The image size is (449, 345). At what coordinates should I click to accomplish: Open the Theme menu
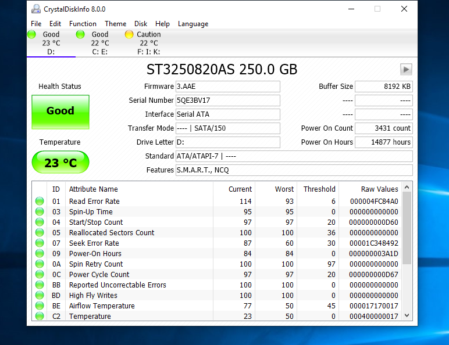click(x=115, y=24)
